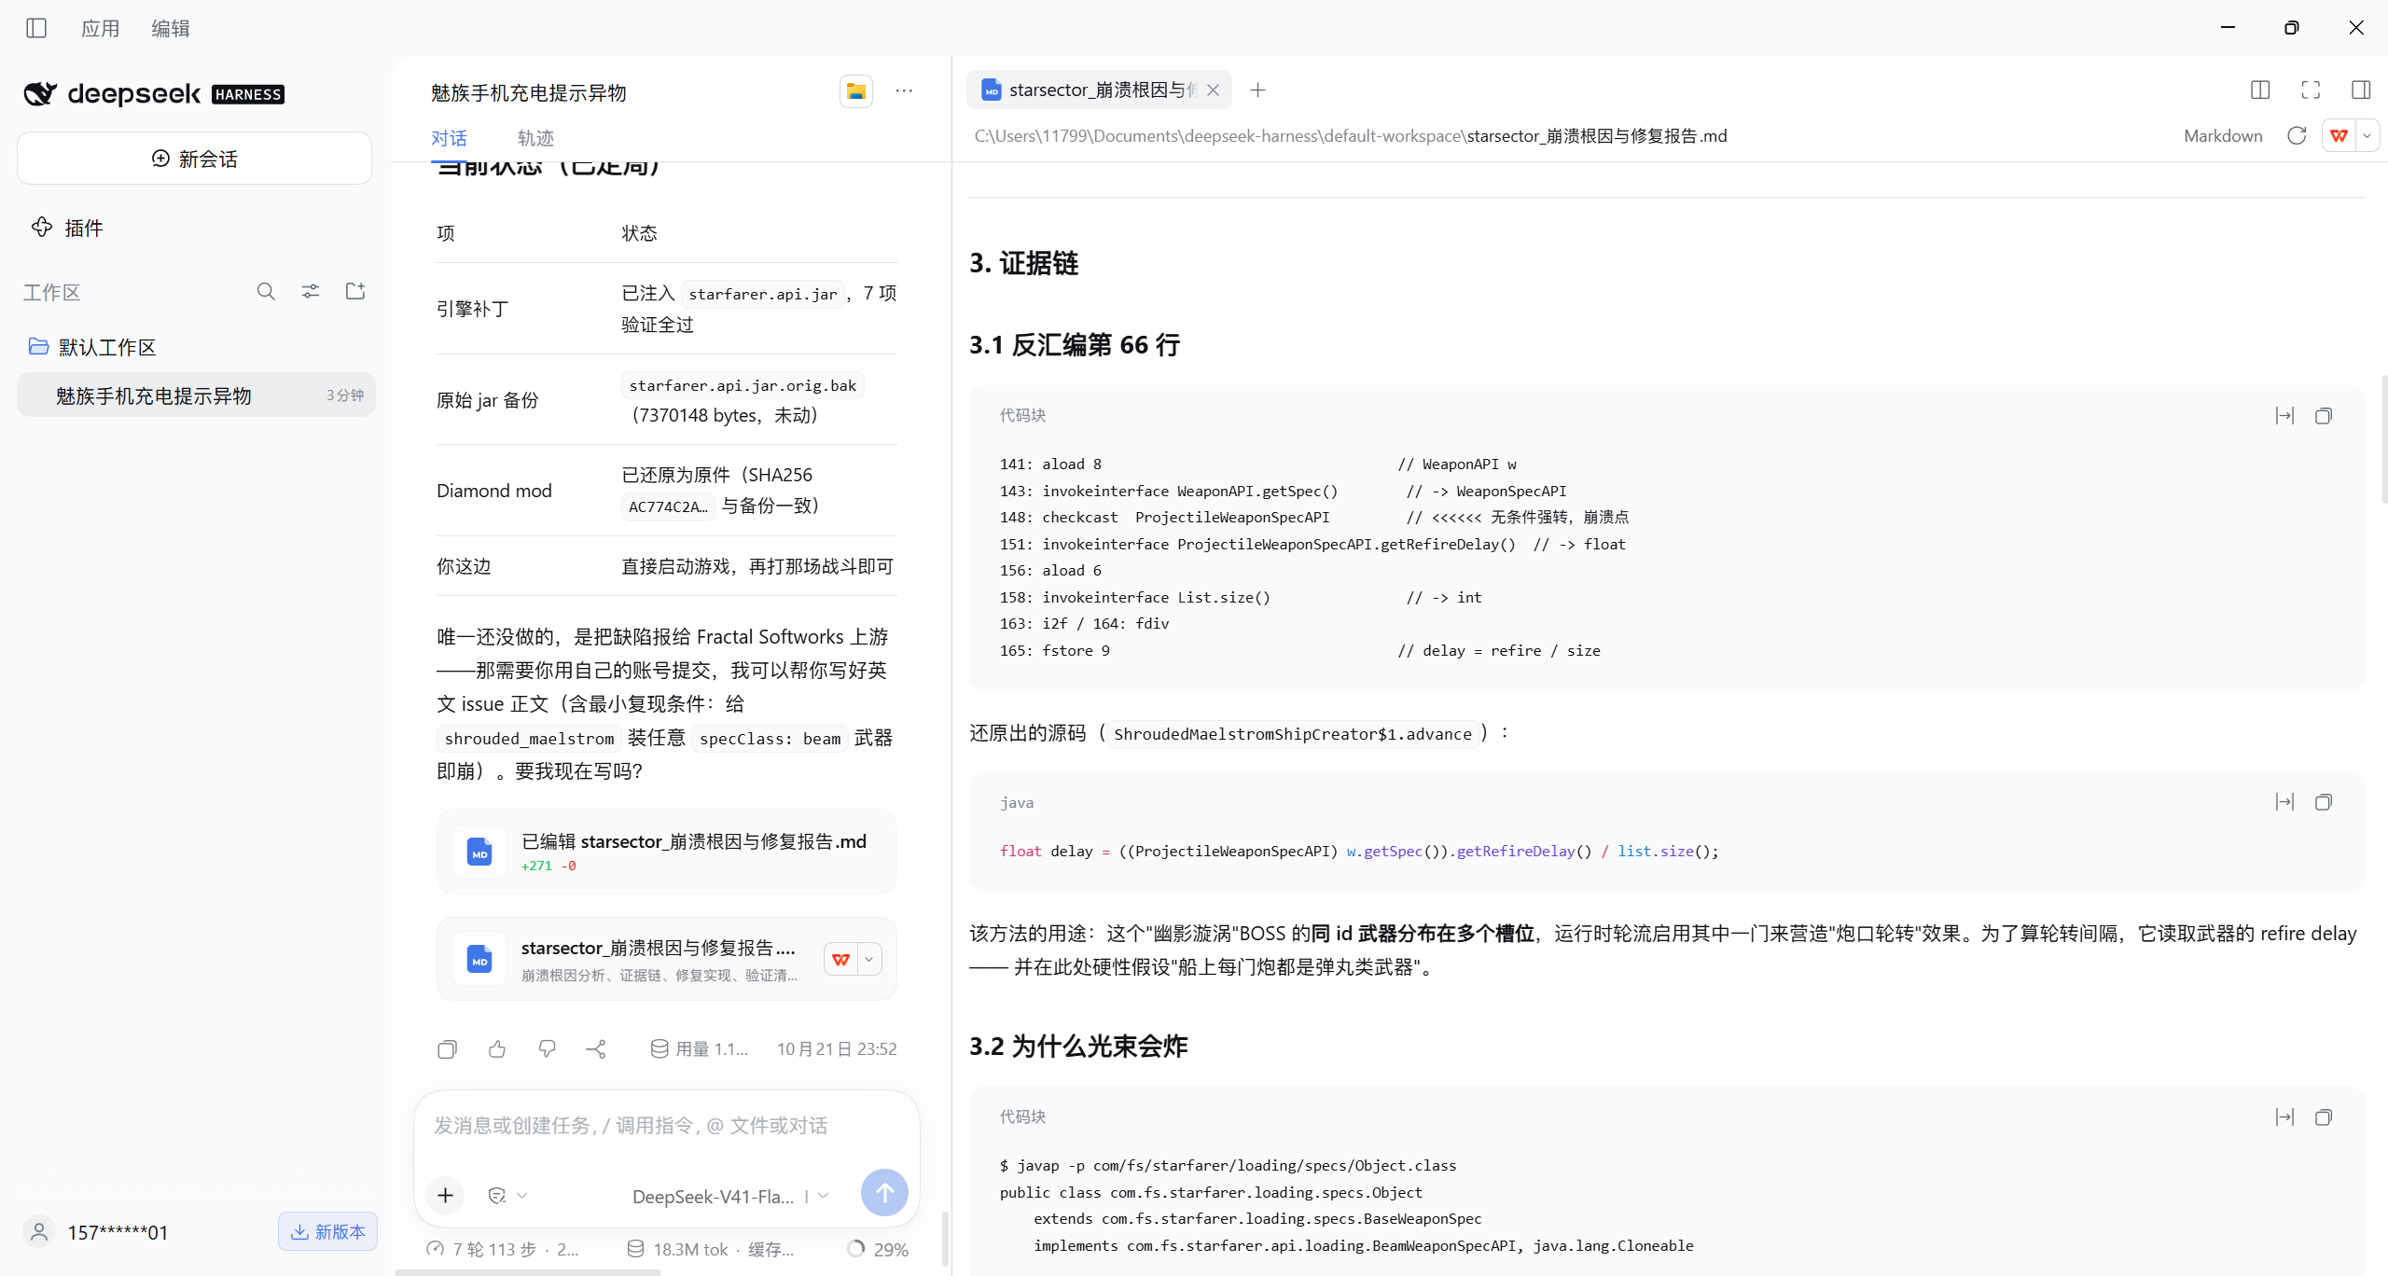
Task: Switch the Markdown view mode
Action: [x=2223, y=136]
